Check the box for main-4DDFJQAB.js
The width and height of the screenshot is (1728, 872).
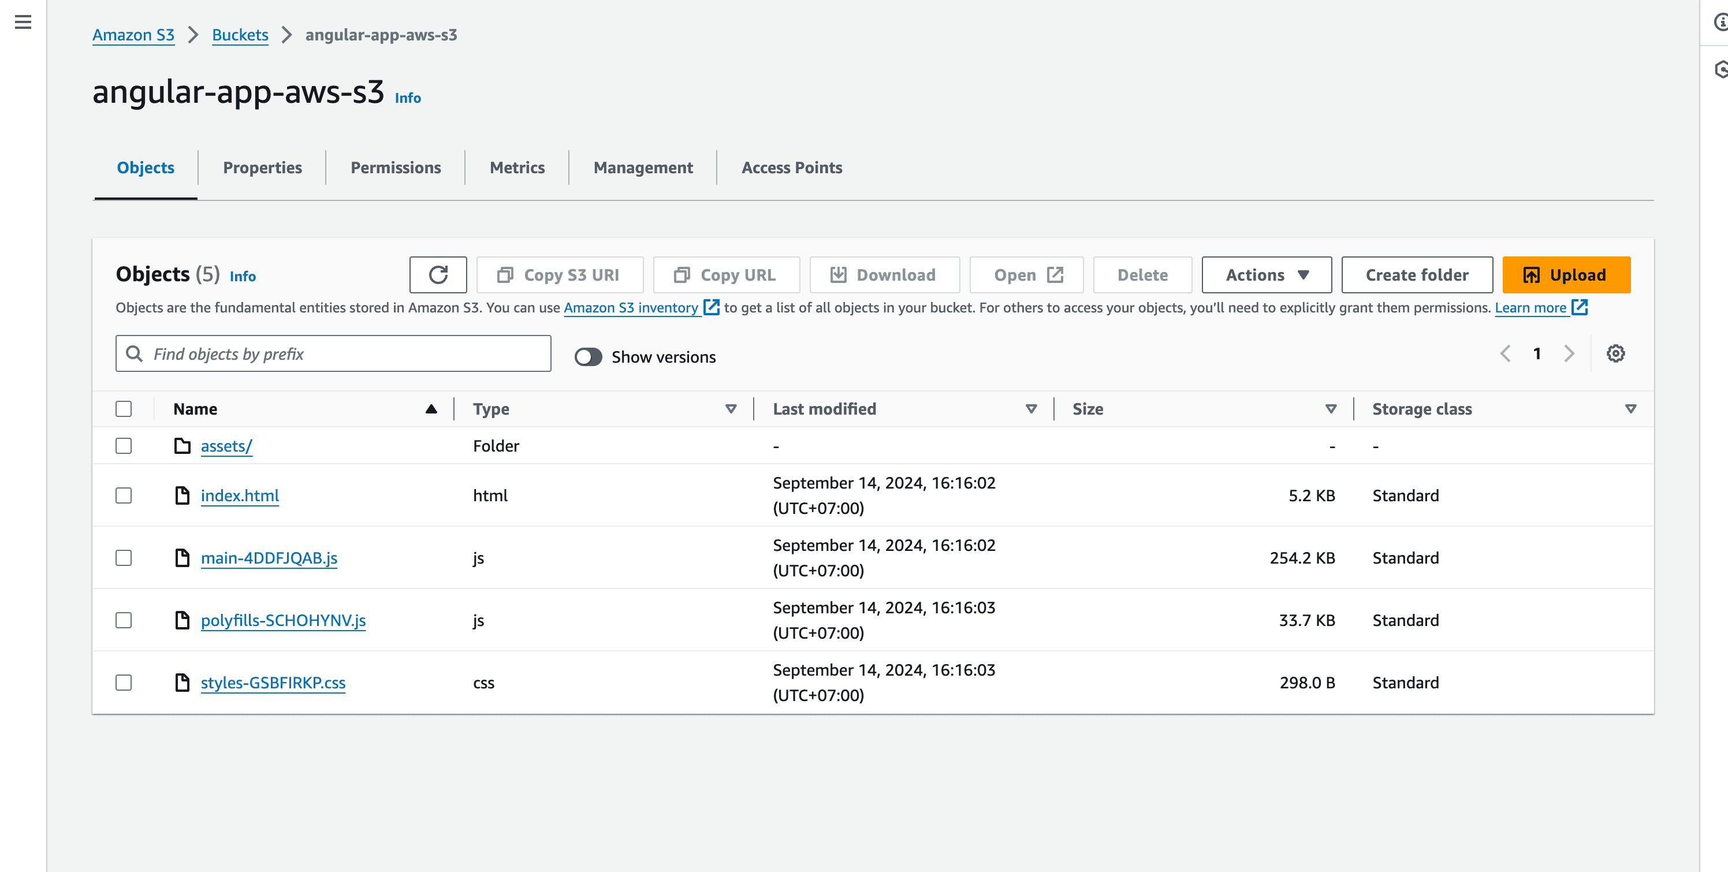click(124, 558)
